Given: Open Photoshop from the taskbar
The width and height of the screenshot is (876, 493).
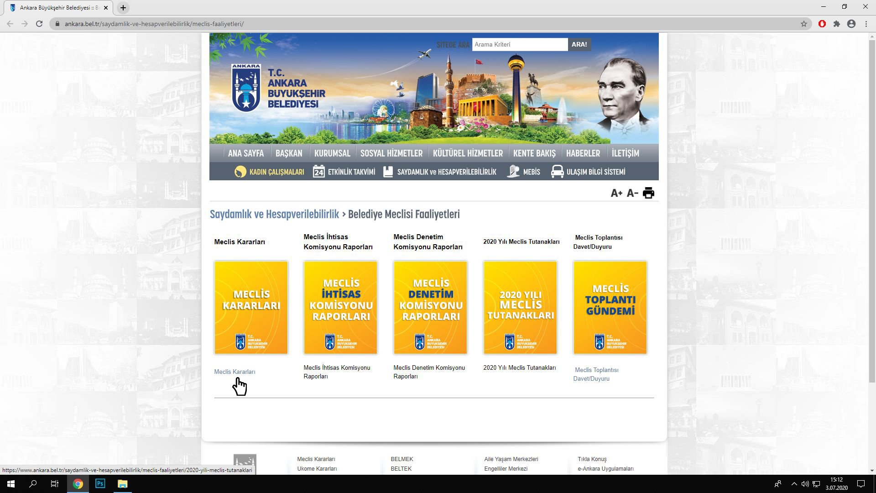Looking at the screenshot, I should pos(100,484).
